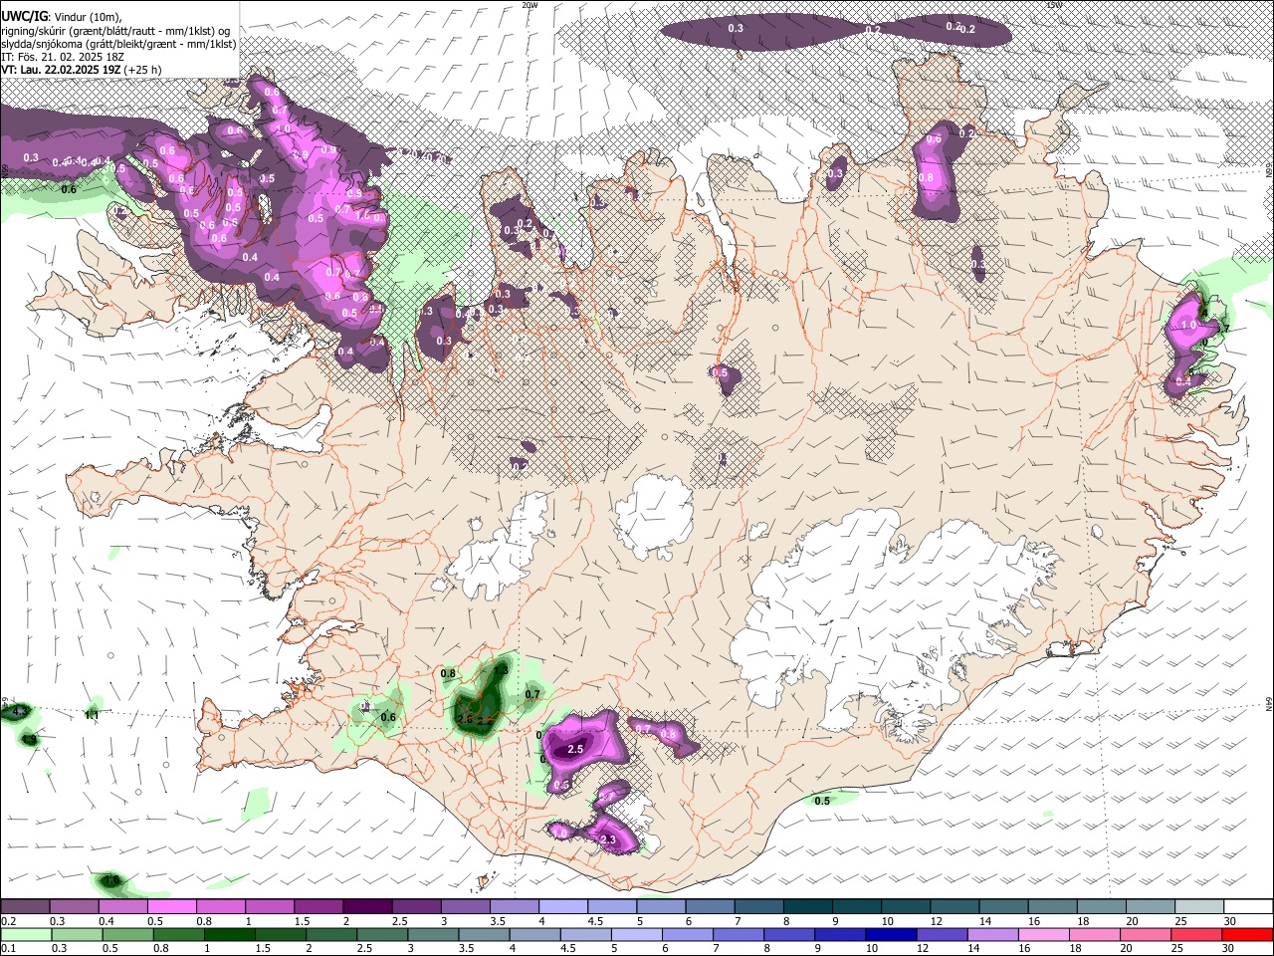Click the 2.3 snowfall value near the south coast

609,840
